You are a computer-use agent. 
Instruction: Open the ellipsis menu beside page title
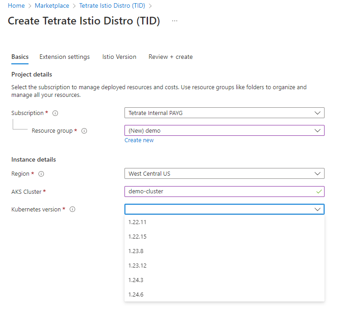pyautogui.click(x=175, y=21)
